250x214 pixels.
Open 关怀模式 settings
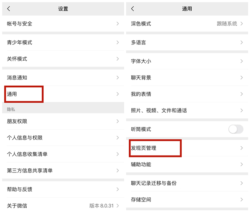(x=63, y=59)
